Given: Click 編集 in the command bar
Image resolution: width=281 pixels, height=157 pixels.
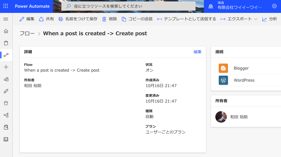Looking at the screenshot, I should tap(27, 19).
